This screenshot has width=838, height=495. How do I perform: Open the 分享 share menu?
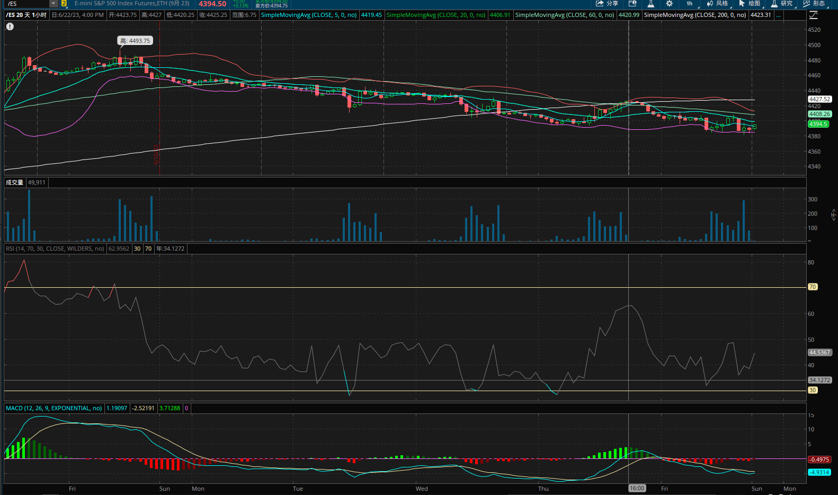[607, 3]
